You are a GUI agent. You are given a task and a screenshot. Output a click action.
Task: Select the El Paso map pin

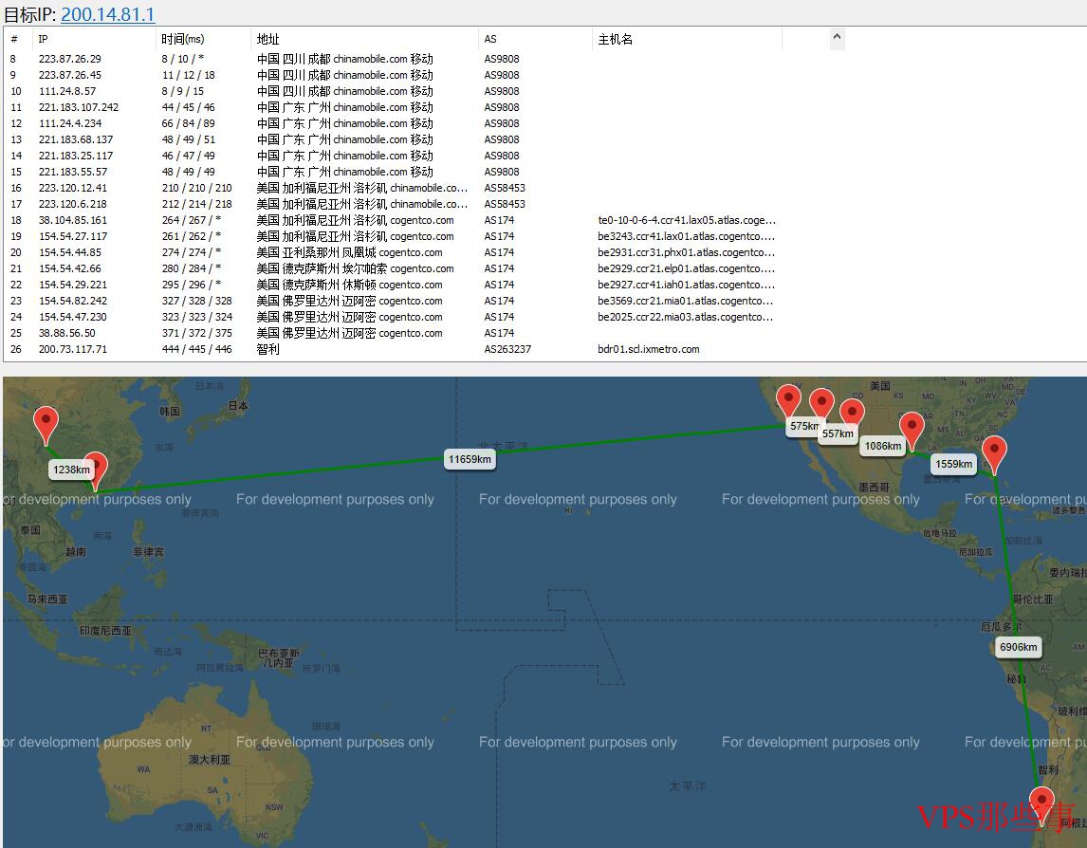[852, 414]
